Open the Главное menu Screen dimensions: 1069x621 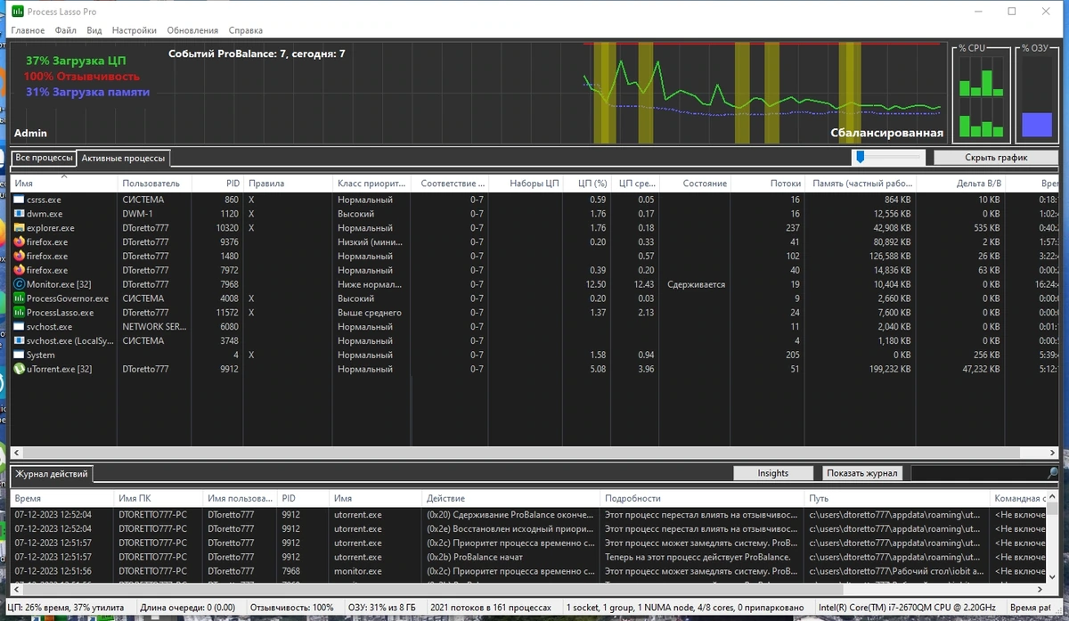click(x=28, y=30)
